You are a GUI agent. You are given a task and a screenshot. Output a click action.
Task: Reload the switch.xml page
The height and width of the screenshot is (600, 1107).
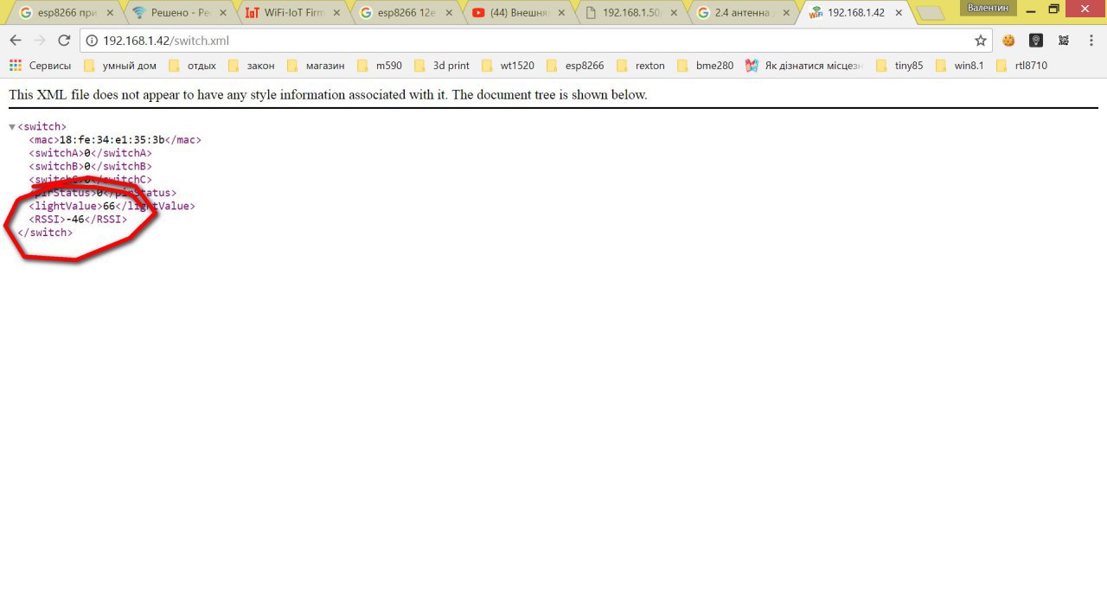[x=64, y=41]
